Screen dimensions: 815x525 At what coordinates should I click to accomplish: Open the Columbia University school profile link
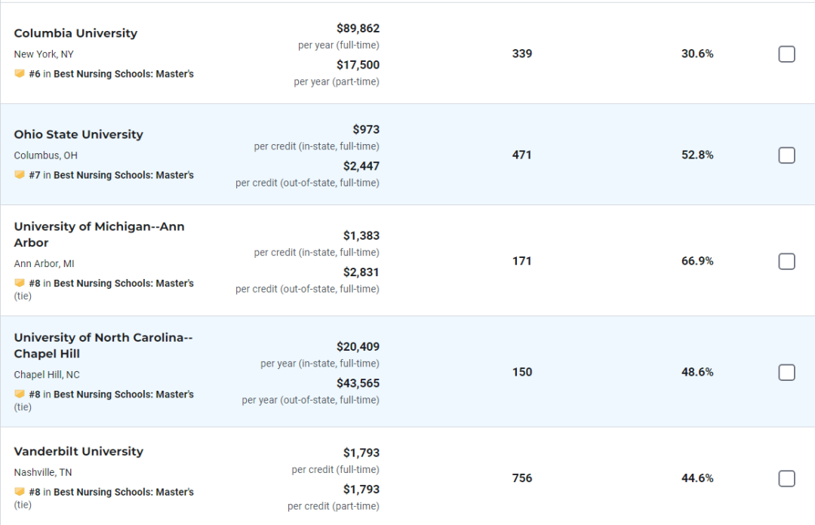tap(75, 33)
